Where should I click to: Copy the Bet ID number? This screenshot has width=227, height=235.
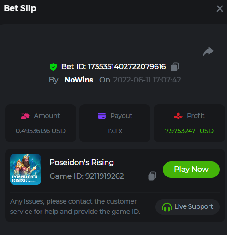coord(175,67)
